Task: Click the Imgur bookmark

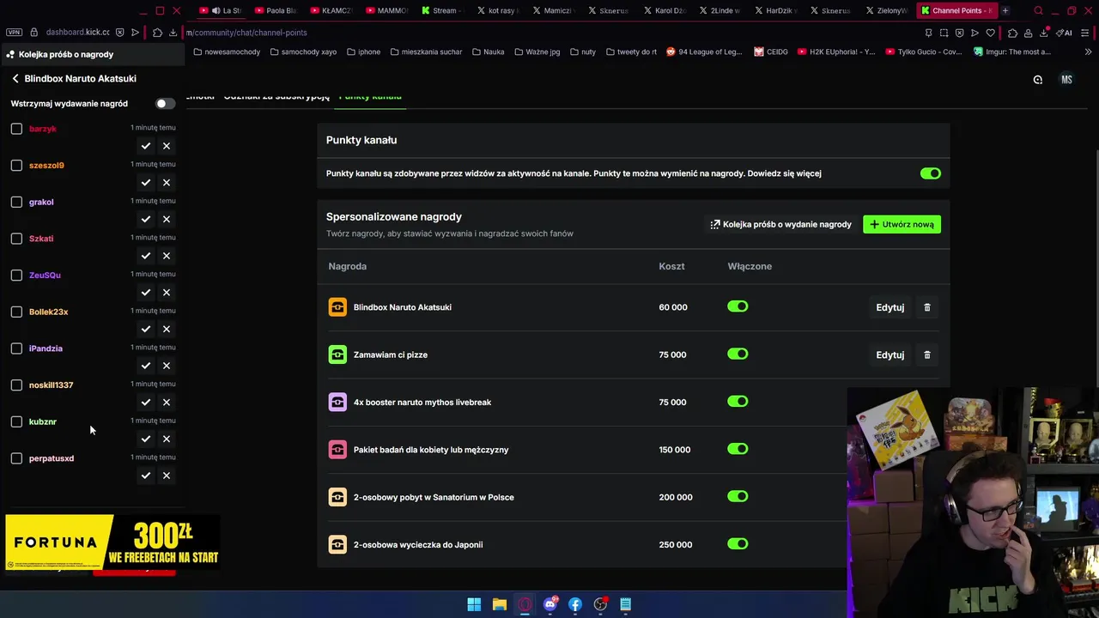Action: tap(1012, 51)
